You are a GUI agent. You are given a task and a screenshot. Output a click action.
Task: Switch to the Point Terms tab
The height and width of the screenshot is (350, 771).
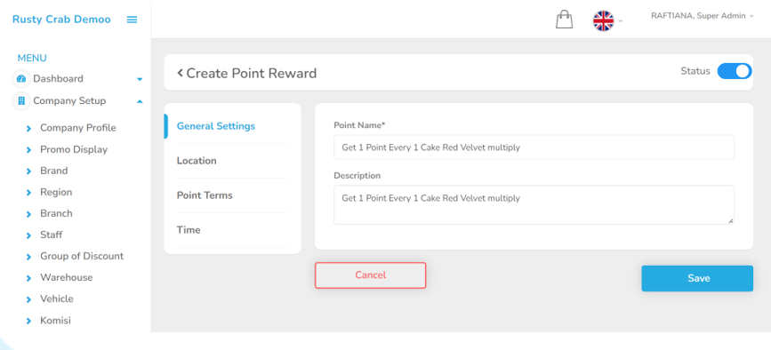[x=205, y=195]
